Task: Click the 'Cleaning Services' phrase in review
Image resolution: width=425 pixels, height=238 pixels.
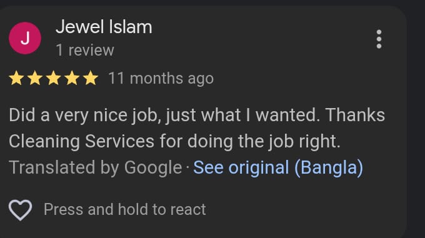Action: [x=82, y=141]
